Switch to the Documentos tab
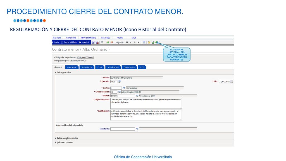This screenshot has height=161, width=286. click(x=129, y=67)
